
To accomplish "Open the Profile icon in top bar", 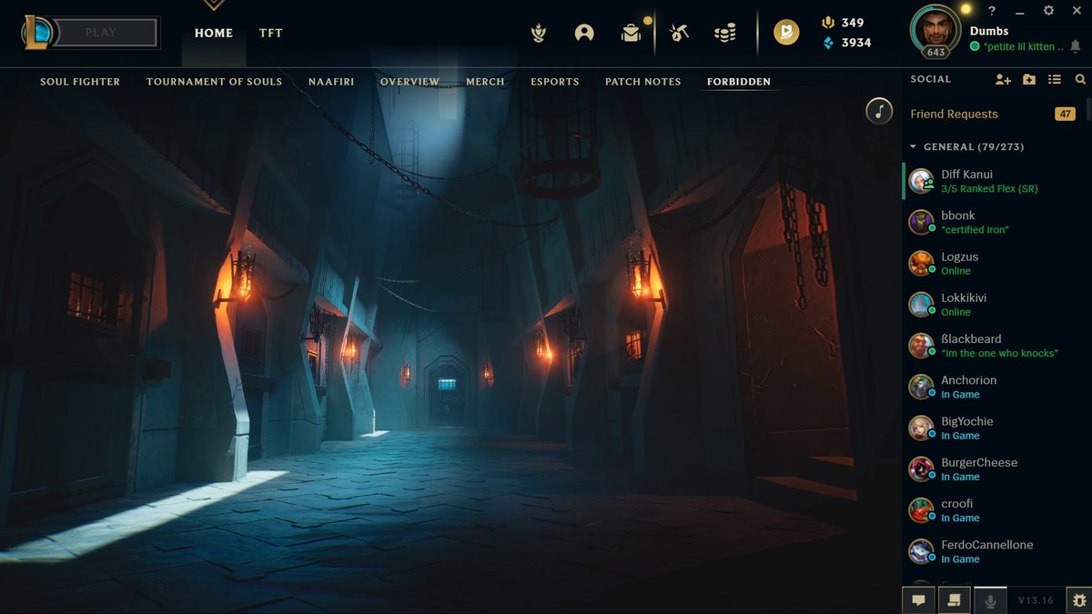I will click(584, 34).
